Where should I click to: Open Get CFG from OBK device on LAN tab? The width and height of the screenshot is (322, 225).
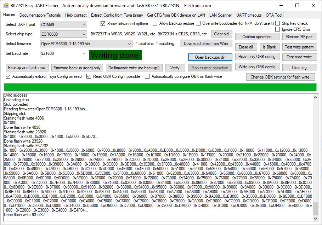tap(176, 15)
